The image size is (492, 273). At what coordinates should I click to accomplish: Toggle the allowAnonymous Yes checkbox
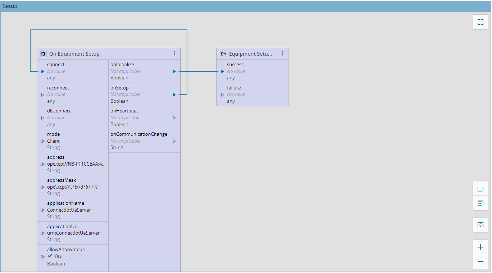[50, 256]
